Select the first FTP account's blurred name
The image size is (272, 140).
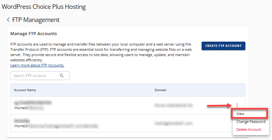[x=32, y=103]
